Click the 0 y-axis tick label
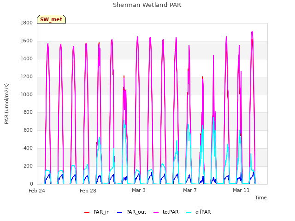The image size is (295, 221). click(31, 184)
